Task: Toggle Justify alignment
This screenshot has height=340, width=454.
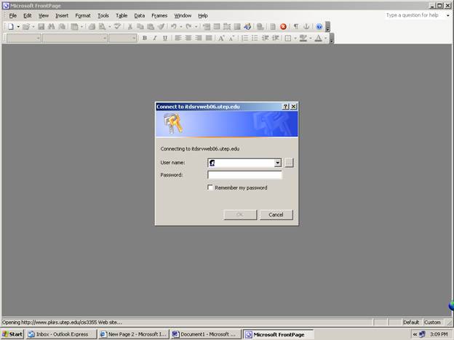Action: (x=209, y=39)
